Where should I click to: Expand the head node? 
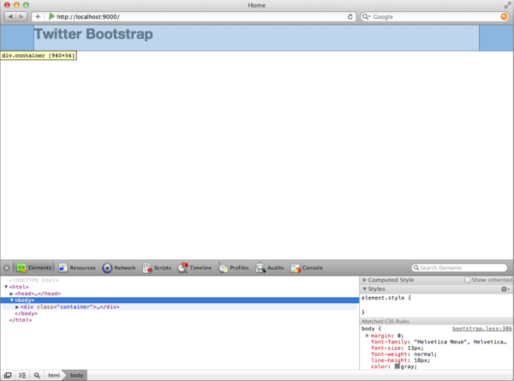click(11, 294)
